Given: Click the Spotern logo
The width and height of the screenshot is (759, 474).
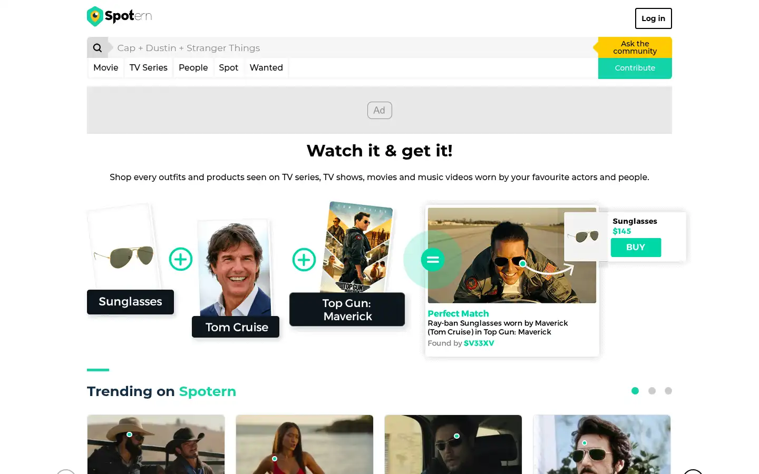Looking at the screenshot, I should [119, 16].
